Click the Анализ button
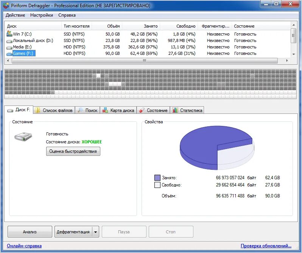The height and width of the screenshot is (253, 302). (x=30, y=232)
